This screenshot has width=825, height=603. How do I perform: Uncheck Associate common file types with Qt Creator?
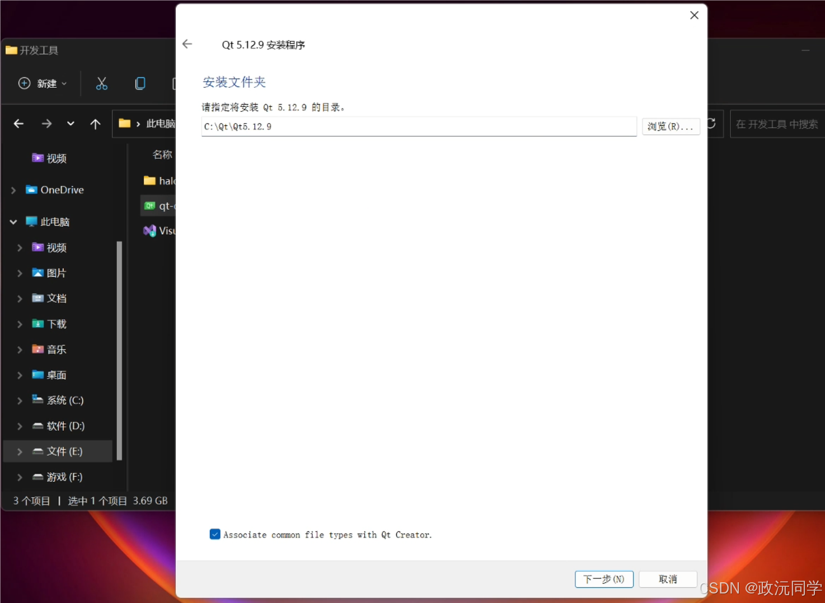coord(215,534)
